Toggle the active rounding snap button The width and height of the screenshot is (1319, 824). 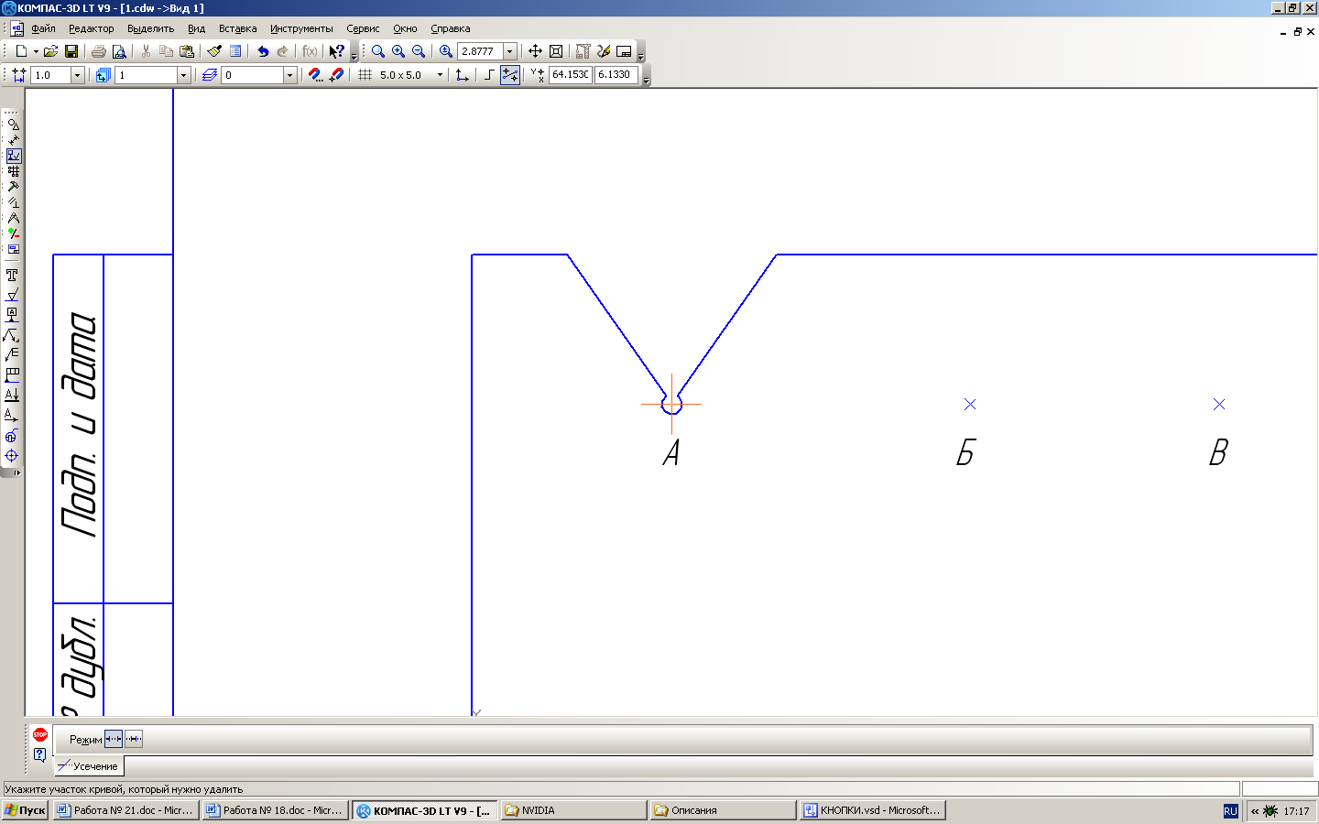pyautogui.click(x=510, y=75)
